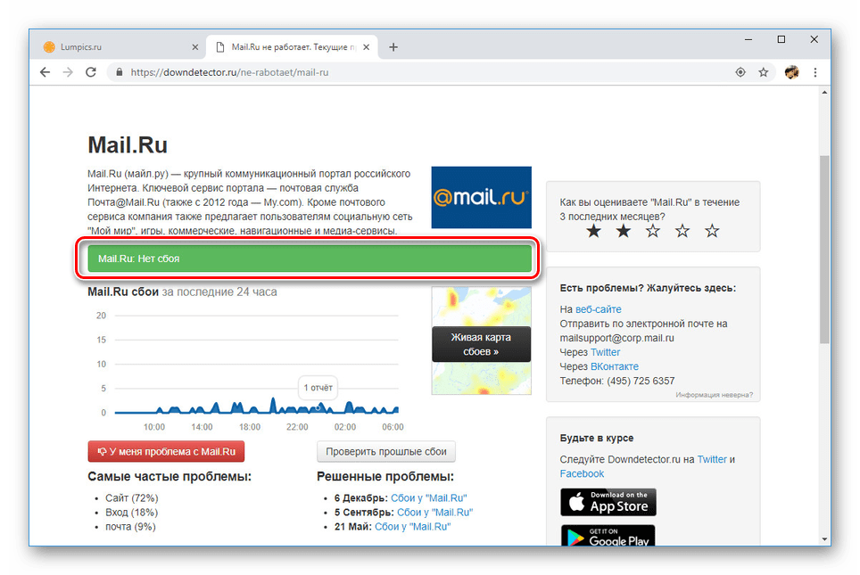Go back using the browser back arrow

coord(45,72)
